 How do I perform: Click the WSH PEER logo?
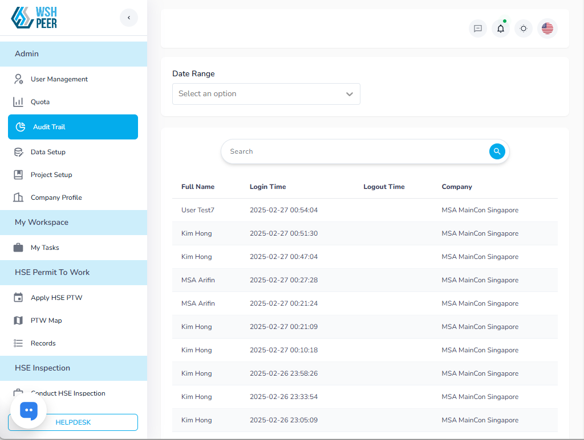point(34,18)
